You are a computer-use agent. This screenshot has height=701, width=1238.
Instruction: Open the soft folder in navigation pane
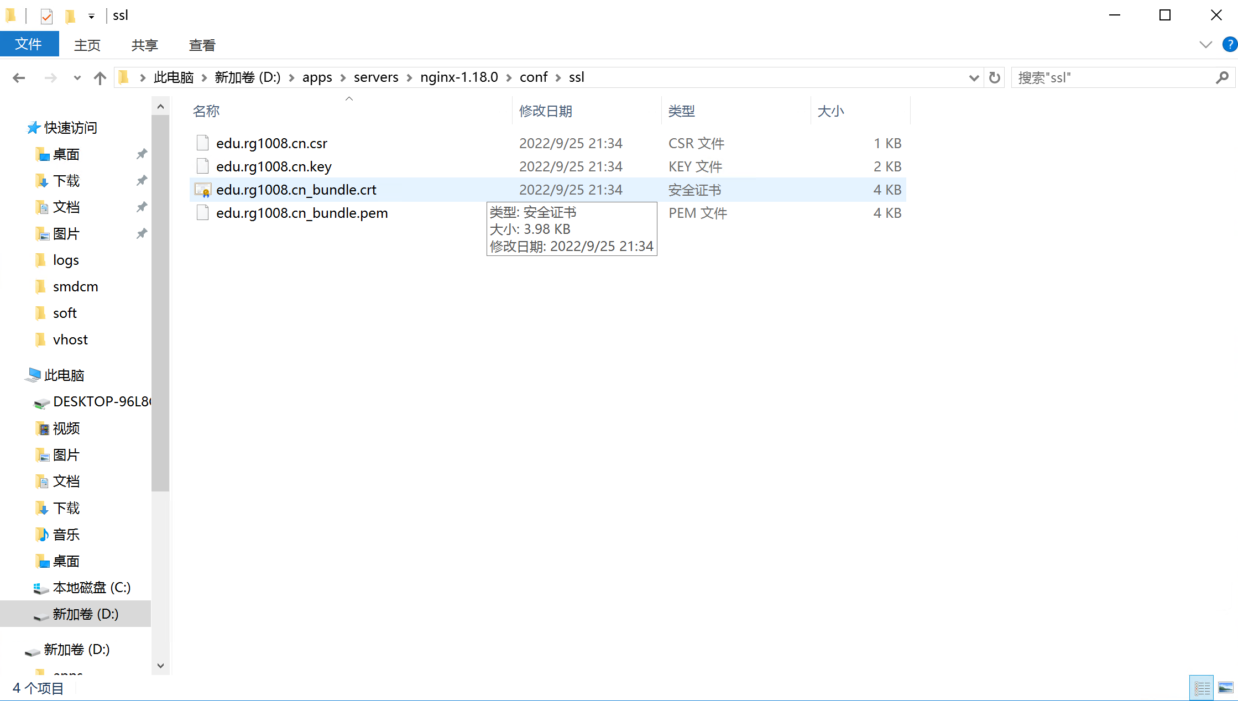(65, 313)
